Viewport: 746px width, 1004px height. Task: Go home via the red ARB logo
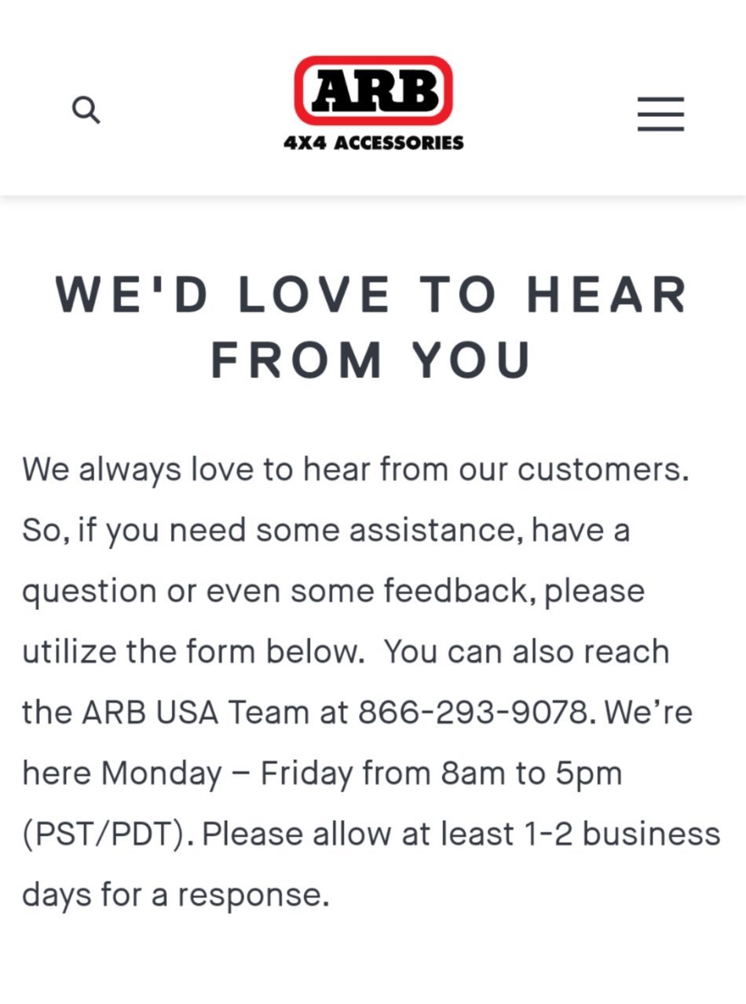374,90
